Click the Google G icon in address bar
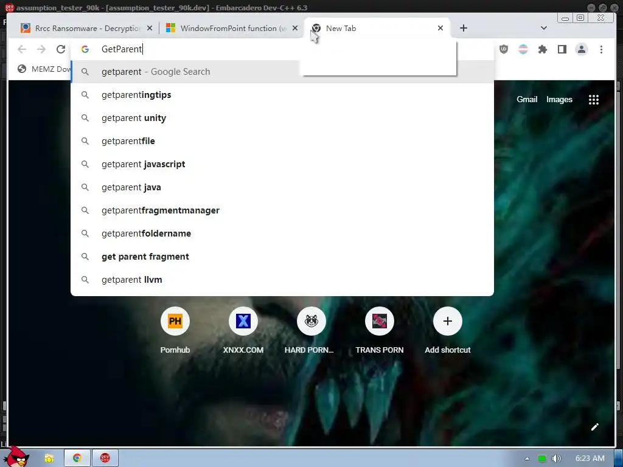The image size is (623, 467). pyautogui.click(x=85, y=49)
